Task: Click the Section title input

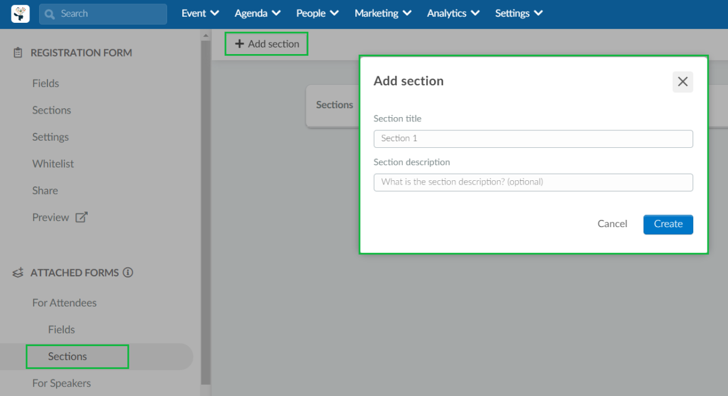Action: point(533,139)
